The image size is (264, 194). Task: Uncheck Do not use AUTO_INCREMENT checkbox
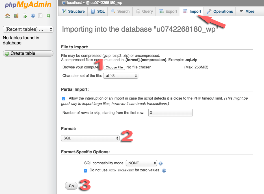click(x=85, y=171)
